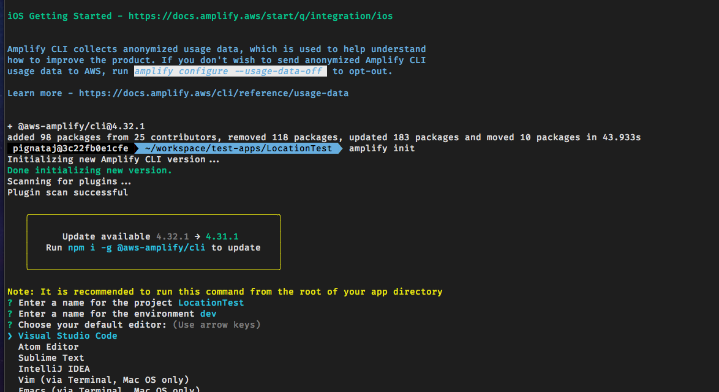Choose the Atom Editor option
719x392 pixels.
48,347
